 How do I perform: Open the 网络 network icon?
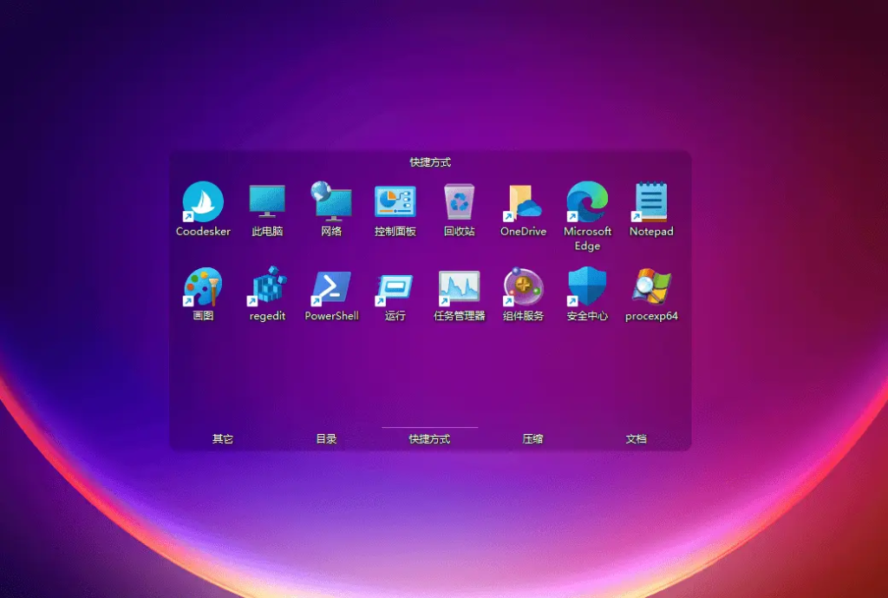point(331,202)
